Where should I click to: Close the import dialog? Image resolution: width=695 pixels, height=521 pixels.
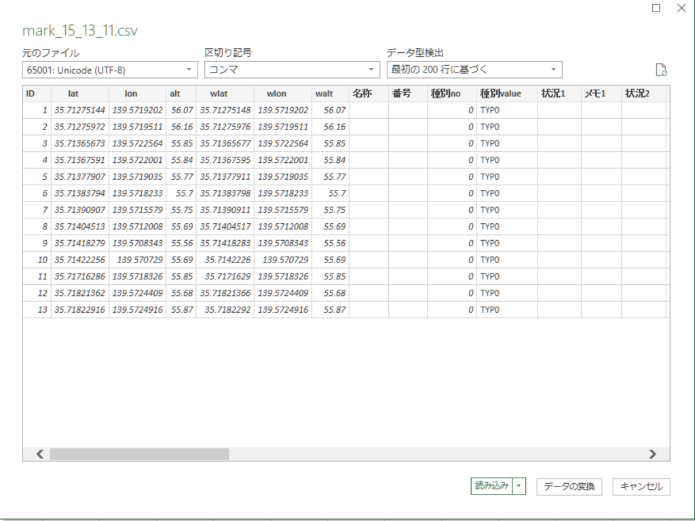[x=681, y=8]
